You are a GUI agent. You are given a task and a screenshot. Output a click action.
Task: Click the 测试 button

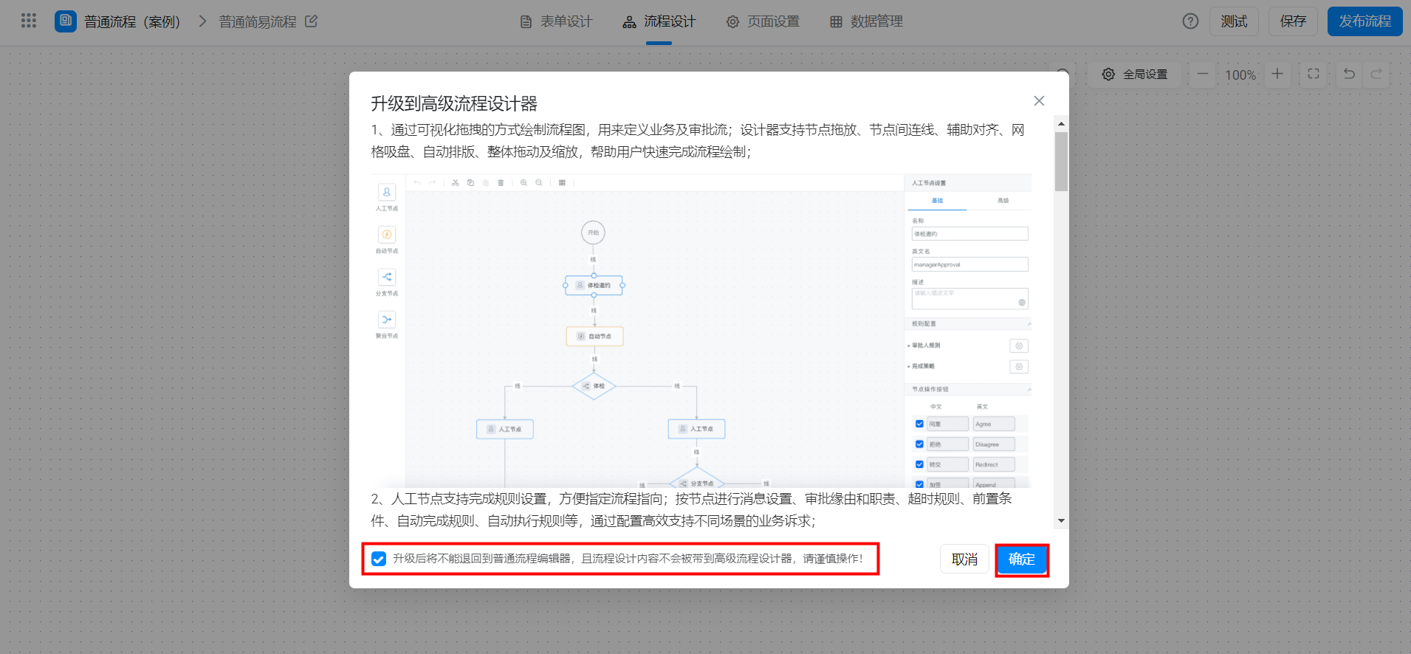pos(1234,21)
